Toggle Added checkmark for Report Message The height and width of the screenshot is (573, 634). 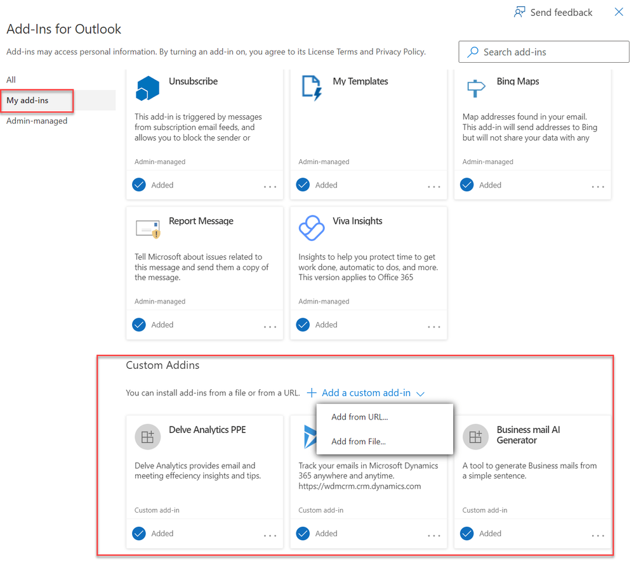click(139, 325)
